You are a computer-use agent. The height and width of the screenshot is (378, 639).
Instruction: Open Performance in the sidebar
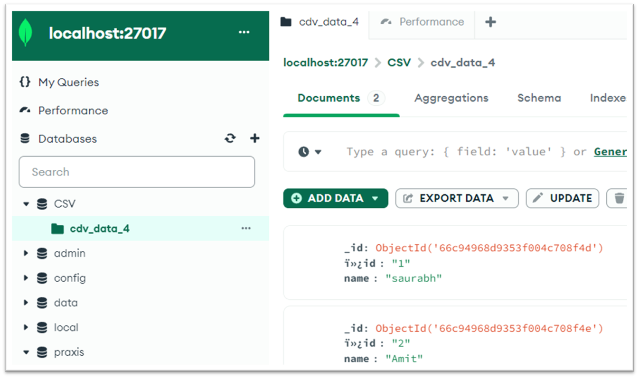[x=64, y=111]
